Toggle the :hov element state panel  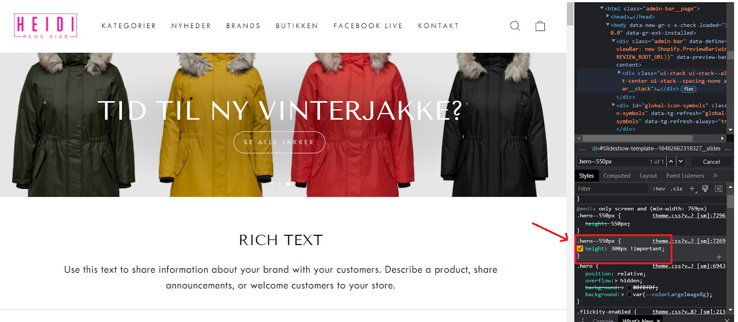(x=659, y=189)
